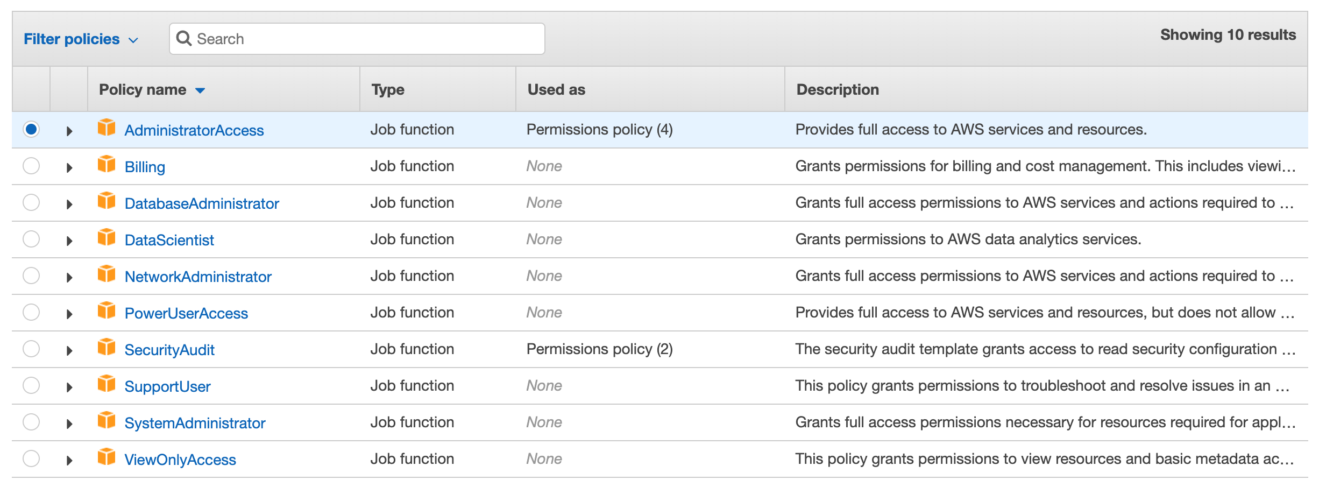The height and width of the screenshot is (494, 1319).
Task: Expand the SecurityAudit policy row
Action: [69, 350]
